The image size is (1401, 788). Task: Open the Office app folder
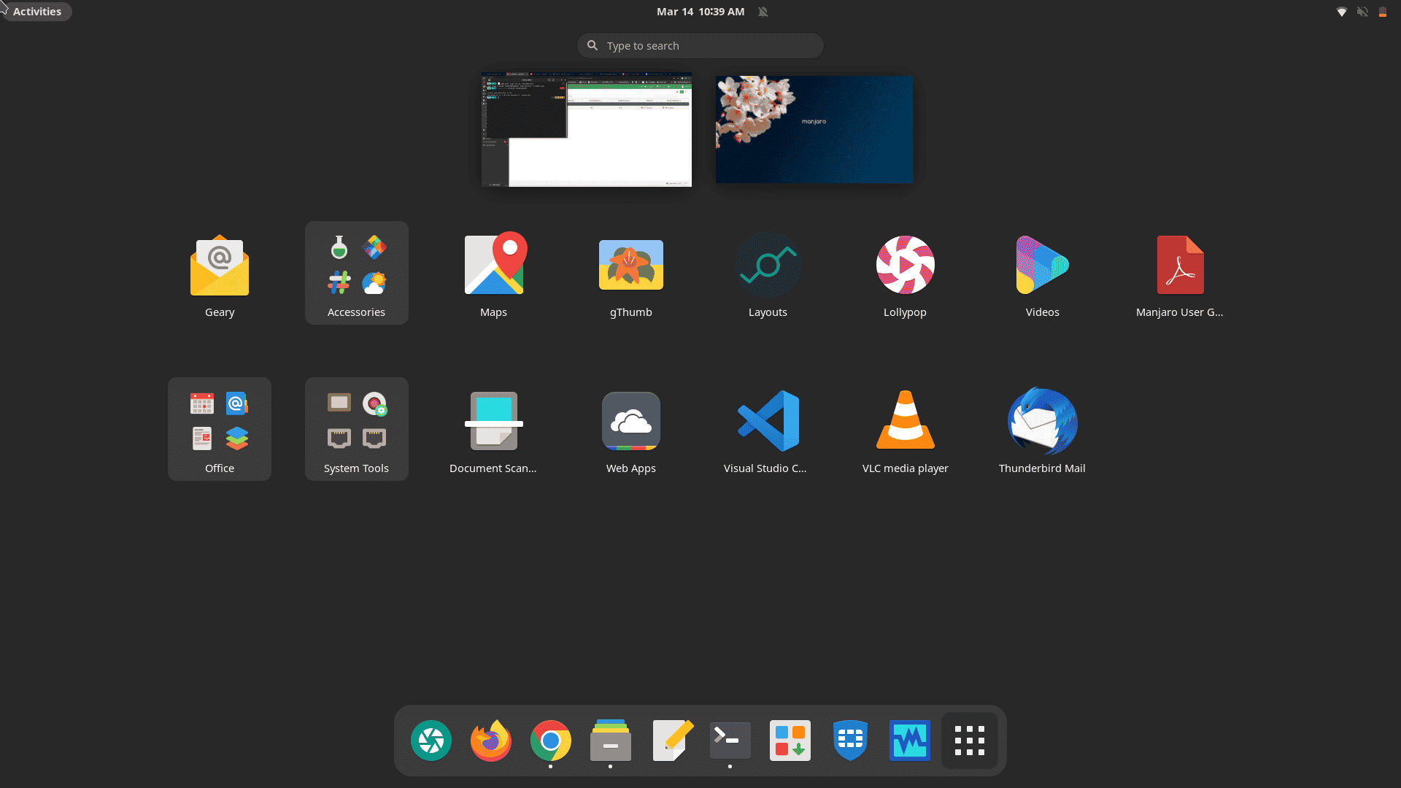220,429
